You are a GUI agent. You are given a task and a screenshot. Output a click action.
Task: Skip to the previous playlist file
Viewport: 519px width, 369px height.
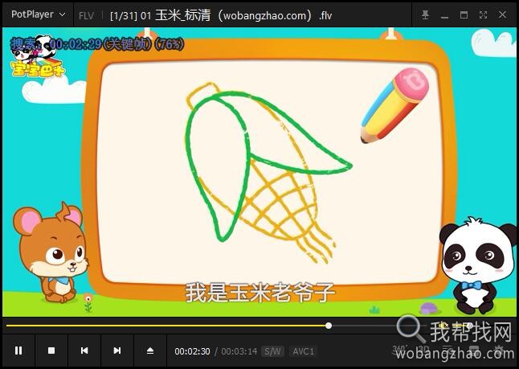pos(84,351)
